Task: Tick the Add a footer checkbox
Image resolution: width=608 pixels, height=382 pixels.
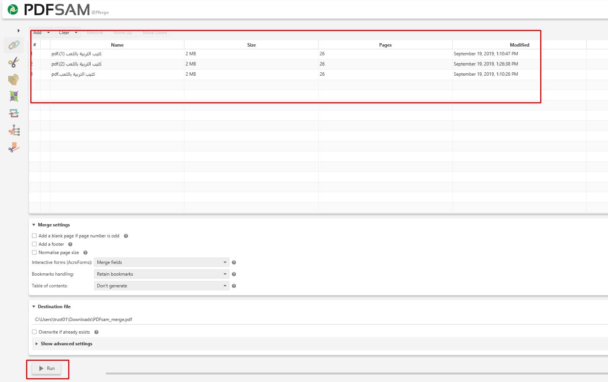Action: pyautogui.click(x=34, y=244)
